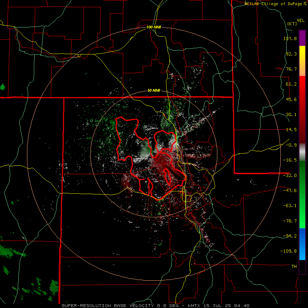Click the 61.2 velocity scale value

click(291, 84)
